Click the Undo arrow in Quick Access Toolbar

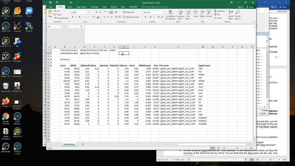(57, 2)
